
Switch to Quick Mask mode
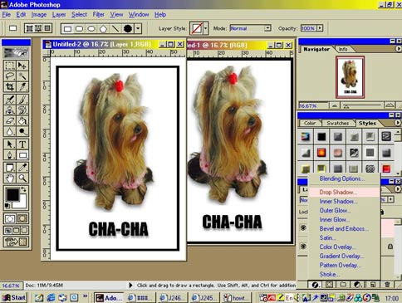(x=22, y=218)
